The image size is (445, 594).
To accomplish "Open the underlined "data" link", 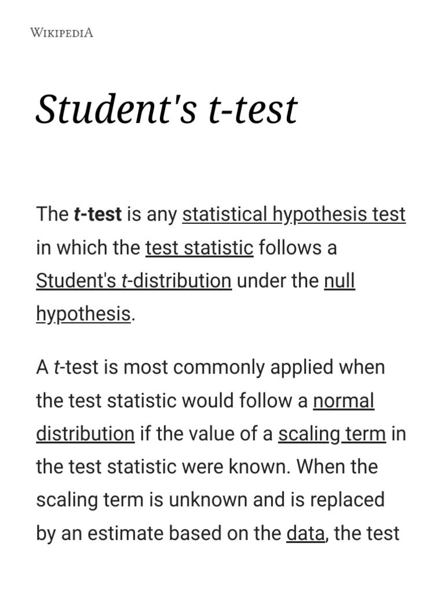I will pos(305,533).
